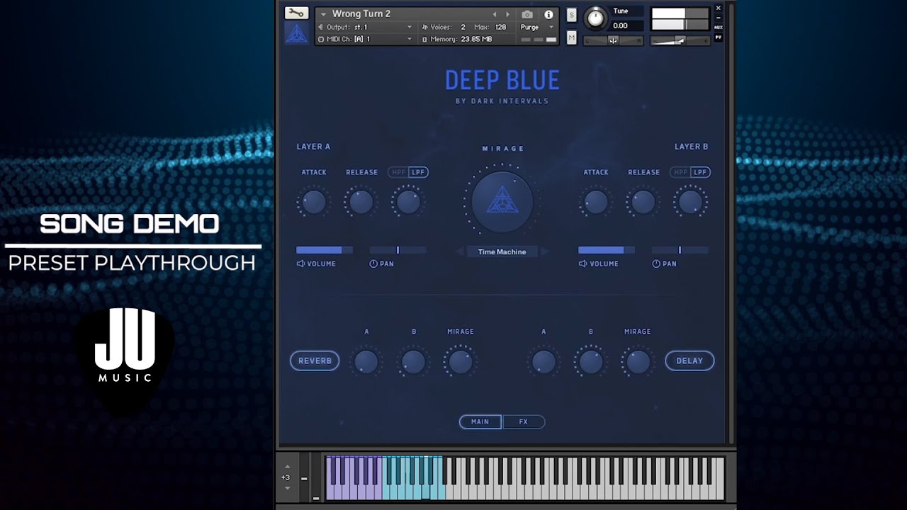Click the Layer B filter cutoff knob
907x510 pixels.
click(690, 203)
